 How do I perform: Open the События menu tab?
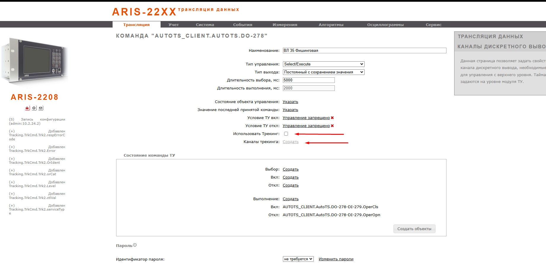click(x=243, y=25)
